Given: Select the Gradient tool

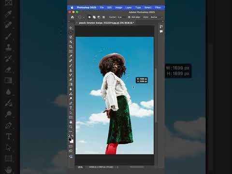Looking at the screenshot, I should point(71,84).
